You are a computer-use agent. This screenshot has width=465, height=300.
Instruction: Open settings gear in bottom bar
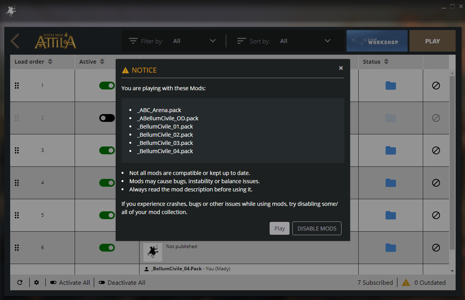coord(36,282)
